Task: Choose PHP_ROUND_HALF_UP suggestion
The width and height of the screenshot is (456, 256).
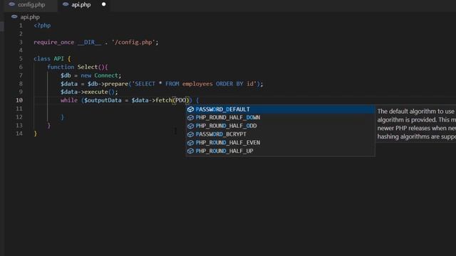Action: click(280, 151)
